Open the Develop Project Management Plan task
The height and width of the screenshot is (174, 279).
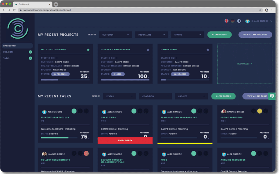pos(113,161)
